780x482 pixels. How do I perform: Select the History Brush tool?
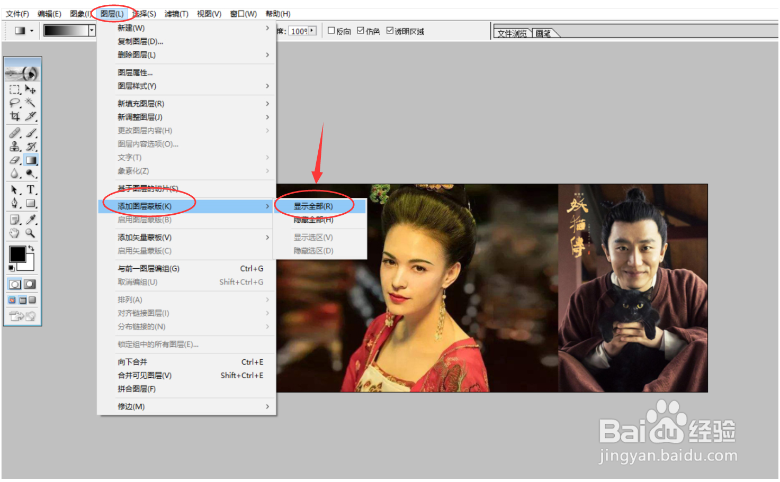click(31, 147)
